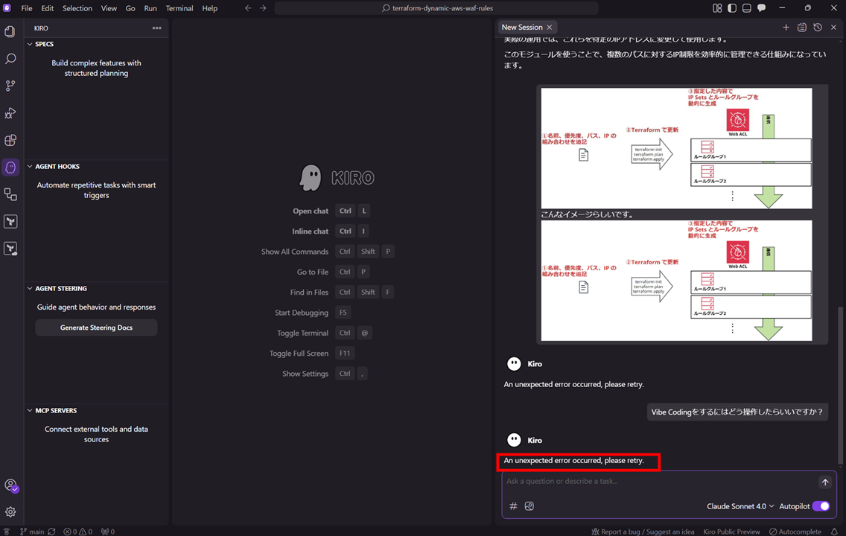This screenshot has width=846, height=536.
Task: Navigate back with the left arrow
Action: point(248,8)
